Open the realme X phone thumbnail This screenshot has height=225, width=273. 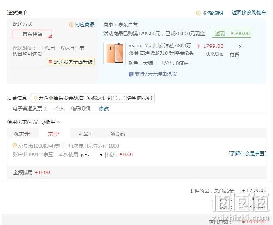pyautogui.click(x=114, y=53)
